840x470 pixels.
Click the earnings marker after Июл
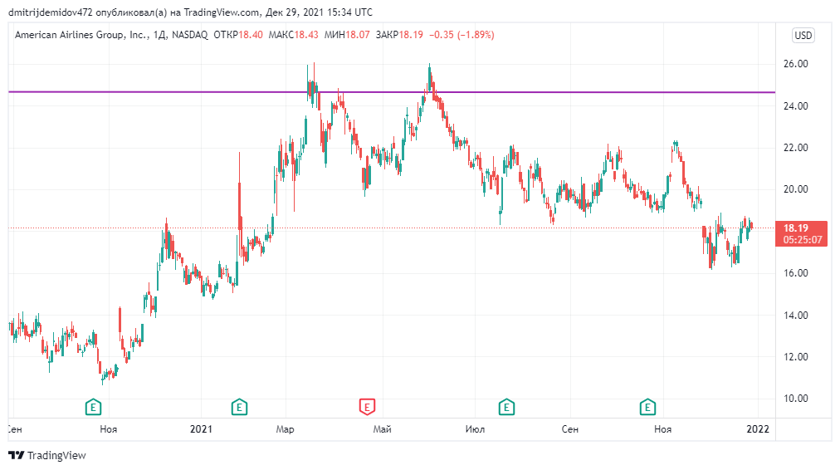coord(506,407)
